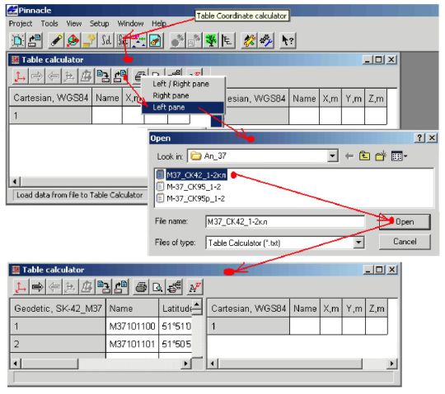This screenshot has width=445, height=394.
Task: Click the green tree icon in Pinnacle toolbar
Action: point(211,40)
